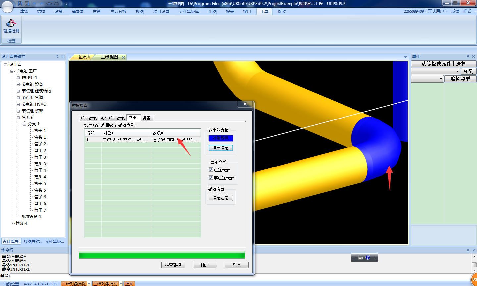This screenshot has width=477, height=286.
Task: Click the Undo arrow in quick access toolbar
Action: 34,4
